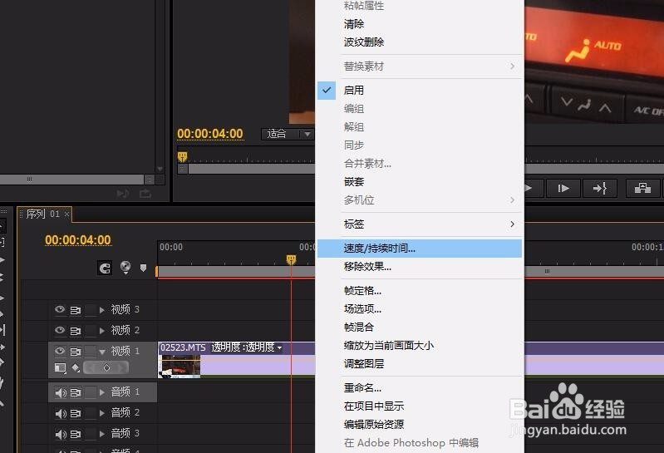This screenshot has height=453, width=664.
Task: Expand the 音频 3 track triangle
Action: point(101,434)
